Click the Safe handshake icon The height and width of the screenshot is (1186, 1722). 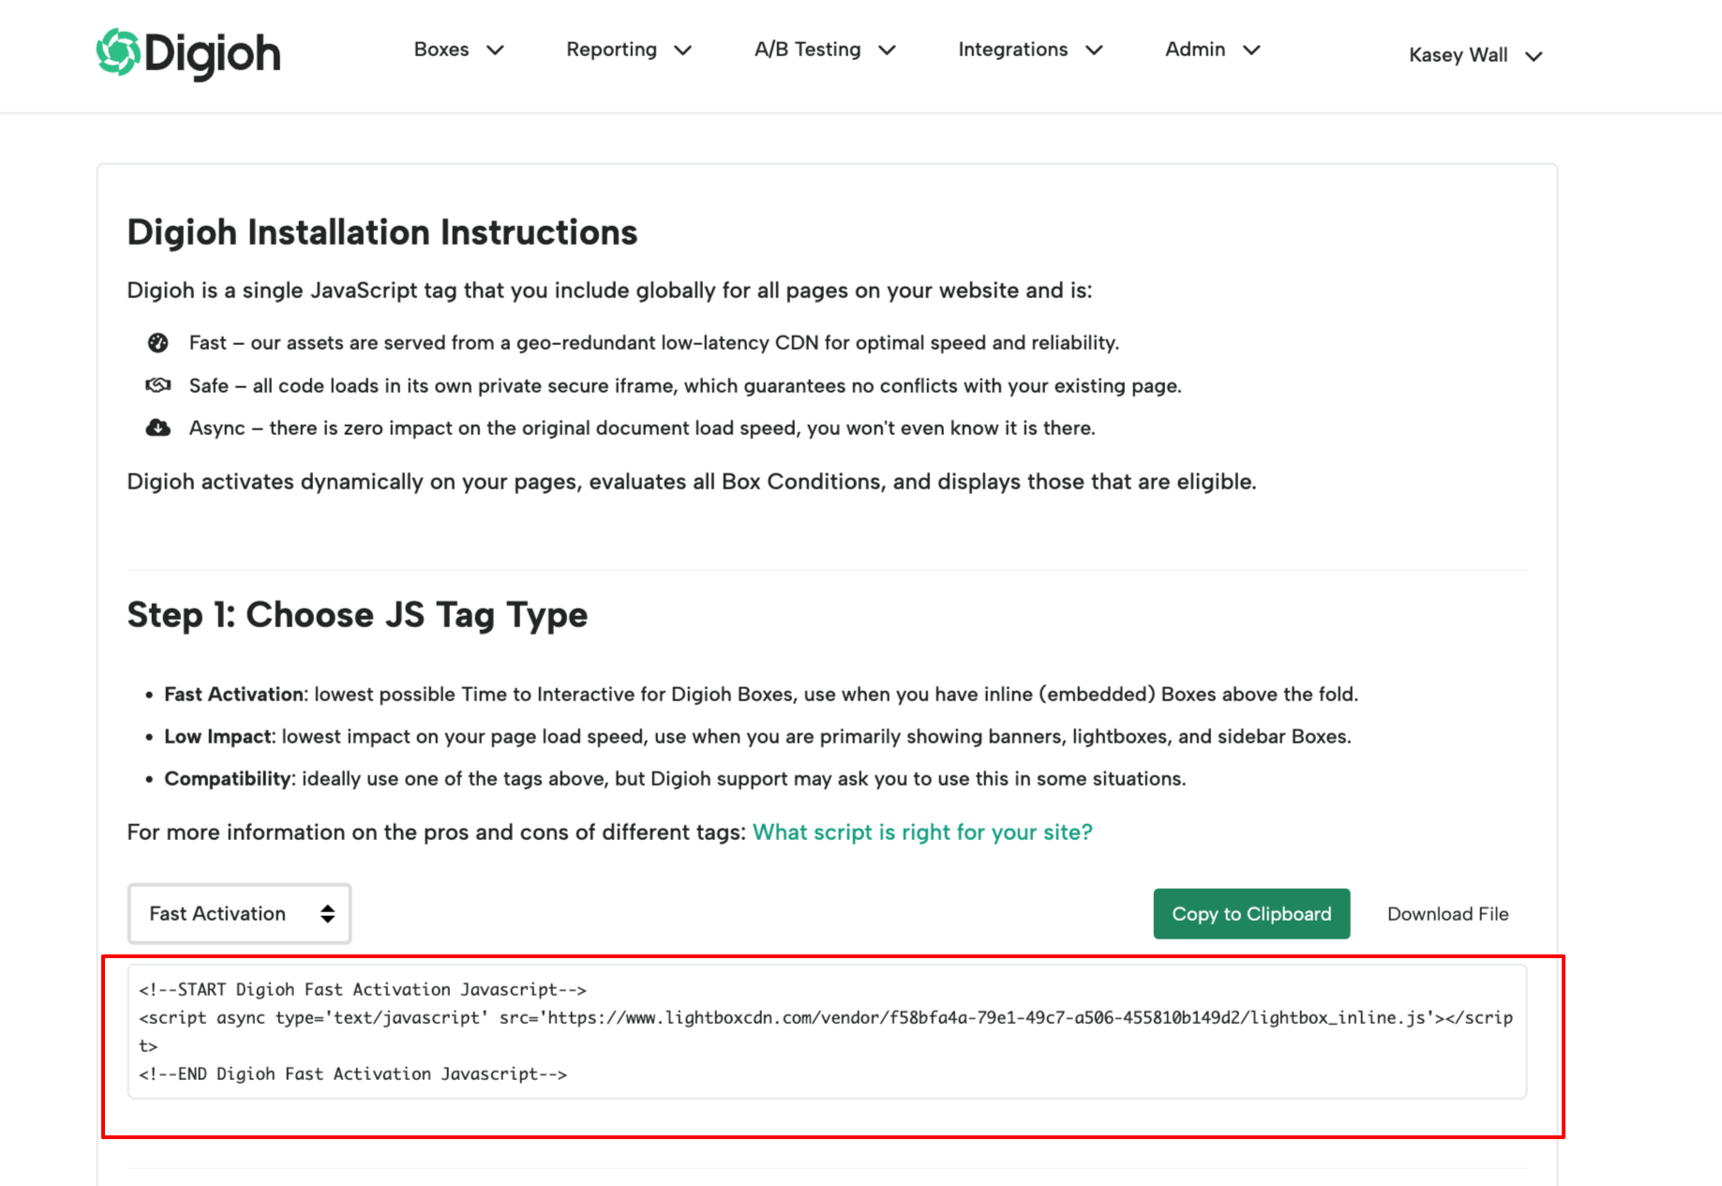[x=157, y=385]
